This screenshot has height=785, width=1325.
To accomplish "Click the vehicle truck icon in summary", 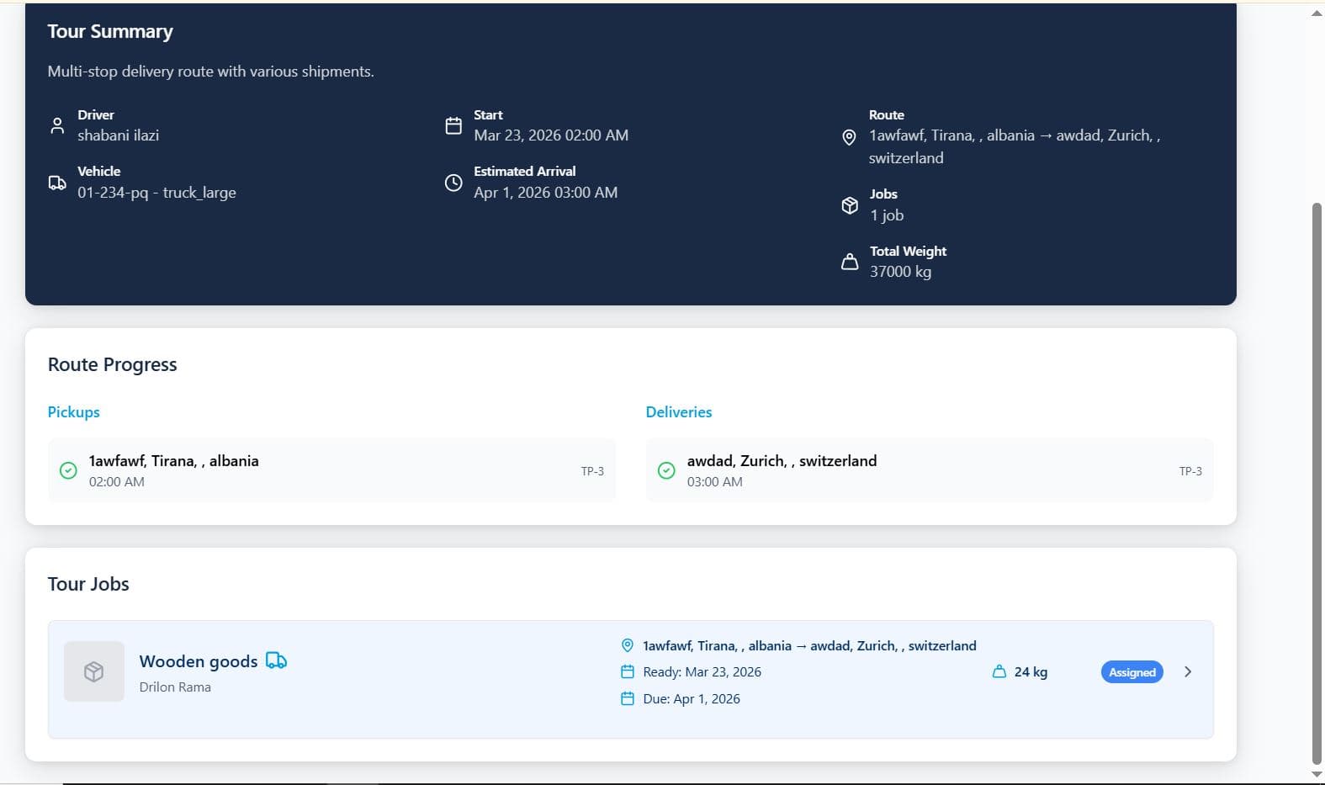I will [57, 183].
